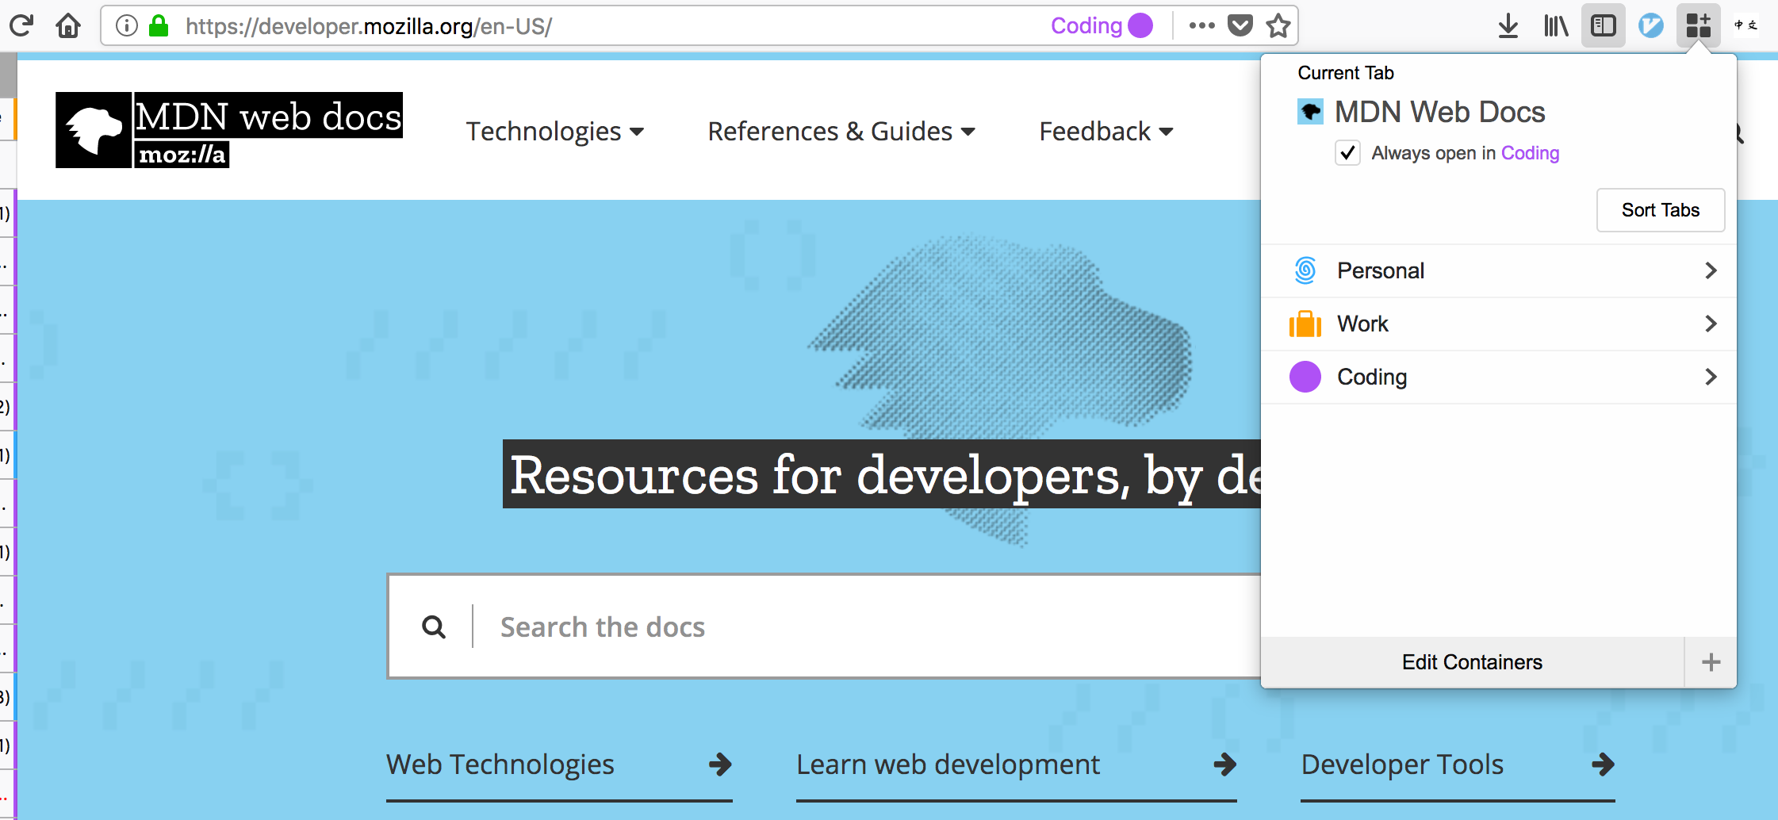Open the References & Guides dropdown
1778x820 pixels.
(841, 131)
